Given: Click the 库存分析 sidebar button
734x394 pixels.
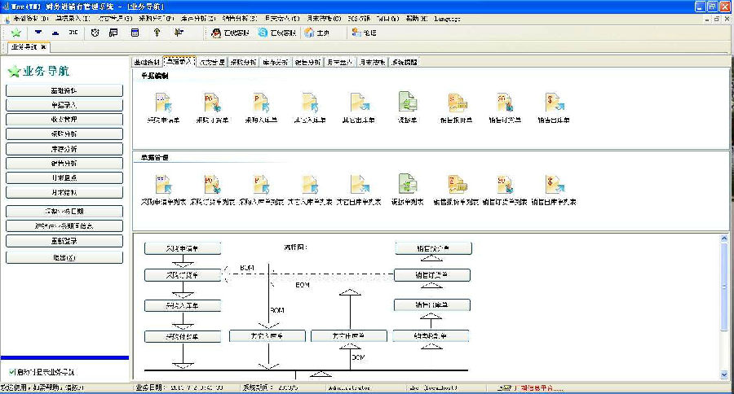Looking at the screenshot, I should (64, 149).
